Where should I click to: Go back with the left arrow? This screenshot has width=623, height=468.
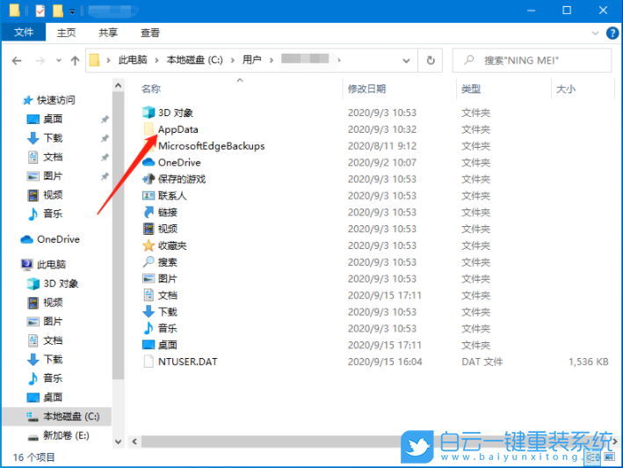point(17,61)
